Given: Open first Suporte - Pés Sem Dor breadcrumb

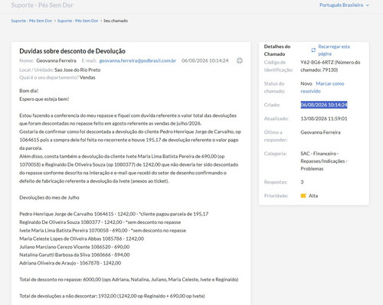Looking at the screenshot, I should pyautogui.click(x=31, y=21).
